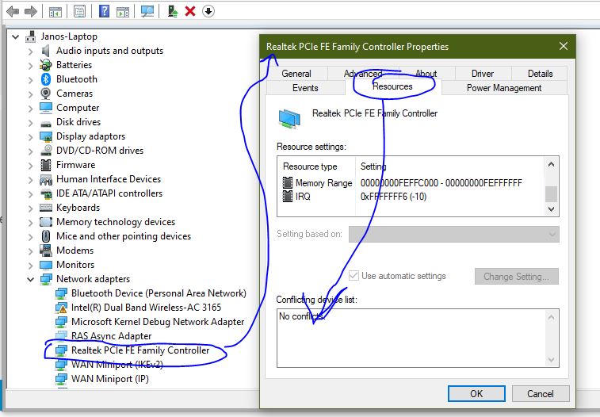Click the Mice and other pointing devices icon

click(46, 236)
